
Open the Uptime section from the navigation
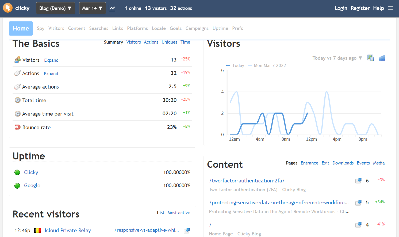pos(220,28)
